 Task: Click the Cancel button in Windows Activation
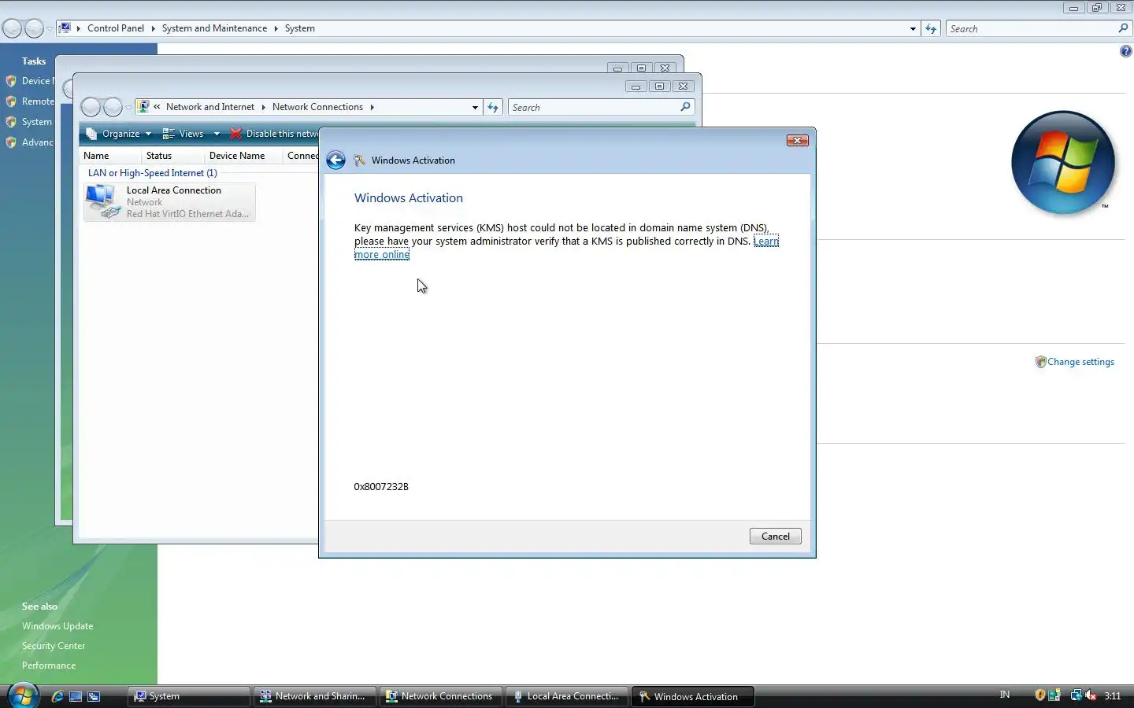(x=775, y=536)
